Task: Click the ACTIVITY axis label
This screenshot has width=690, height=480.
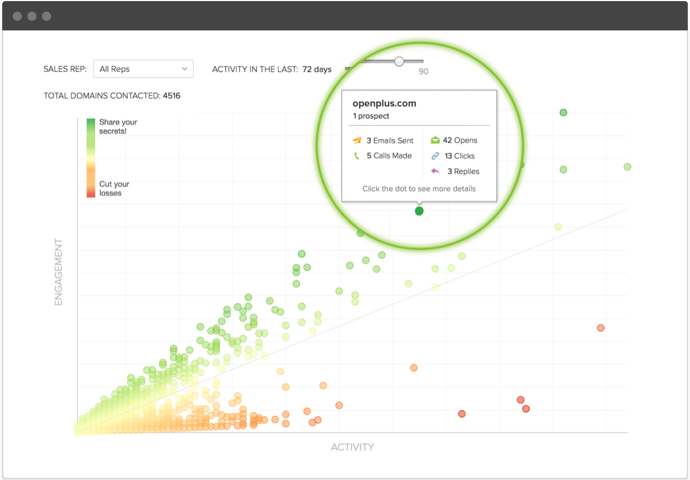Action: click(x=352, y=447)
